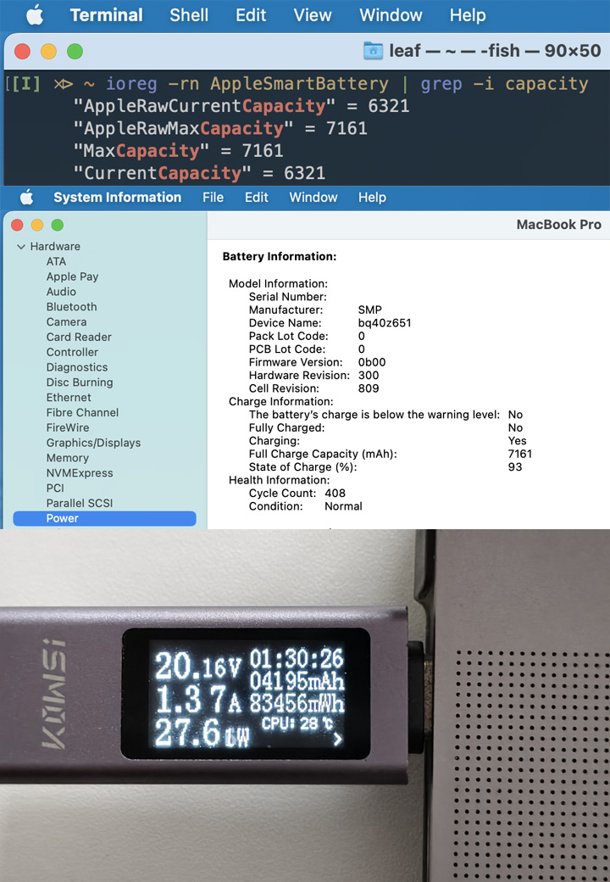Viewport: 610px width, 882px height.
Task: Open the Shell menu
Action: [x=190, y=15]
